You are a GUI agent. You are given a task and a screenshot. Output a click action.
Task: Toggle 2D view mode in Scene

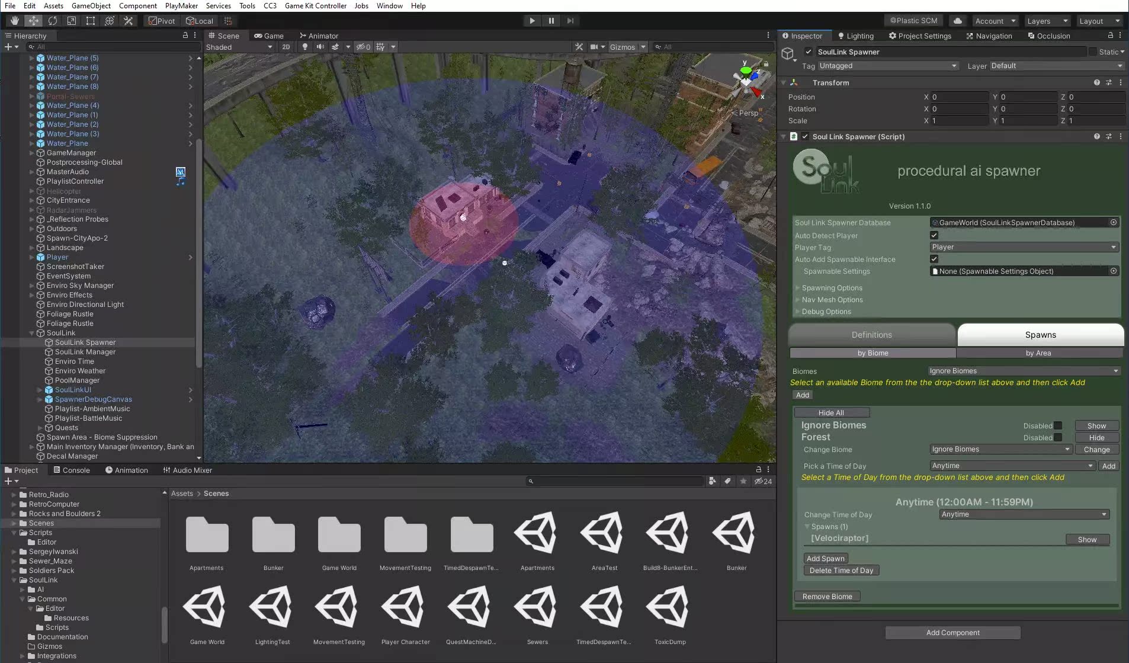pos(286,47)
